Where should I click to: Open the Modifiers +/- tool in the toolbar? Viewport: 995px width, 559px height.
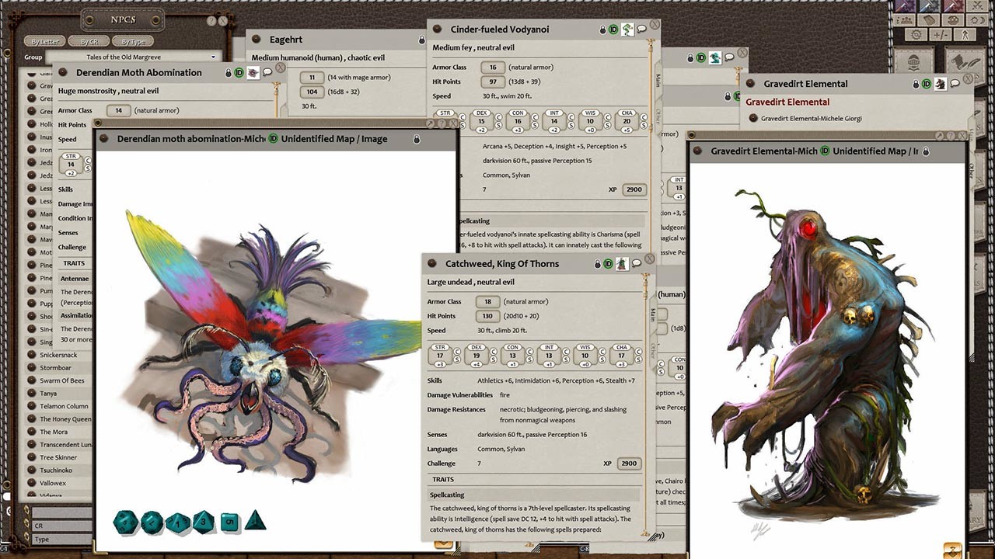tap(939, 34)
